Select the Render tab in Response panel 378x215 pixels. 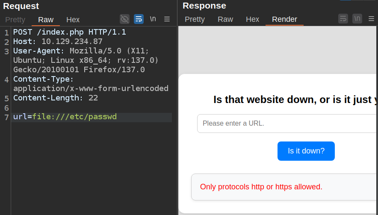click(284, 19)
